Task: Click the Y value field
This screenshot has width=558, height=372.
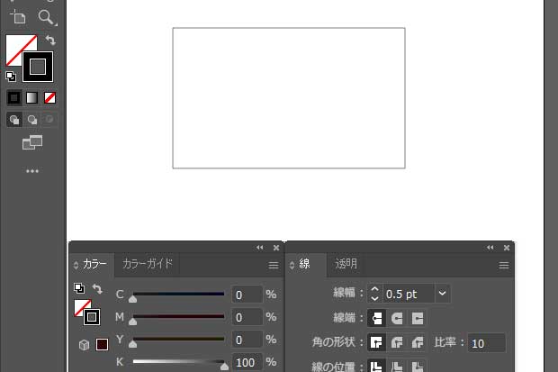Action: 247,340
